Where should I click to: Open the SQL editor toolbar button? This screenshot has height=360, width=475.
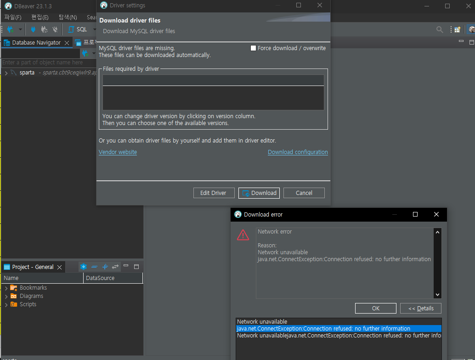coord(78,29)
